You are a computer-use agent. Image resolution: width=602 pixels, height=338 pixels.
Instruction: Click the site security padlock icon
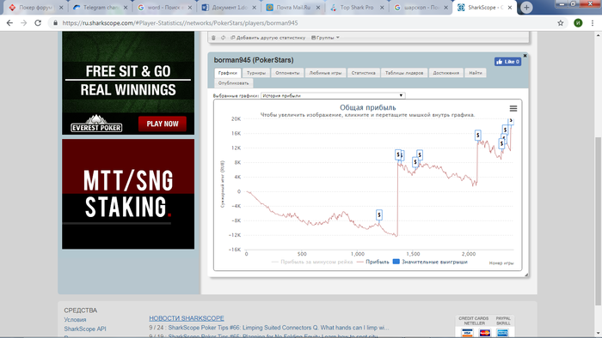[x=55, y=23]
